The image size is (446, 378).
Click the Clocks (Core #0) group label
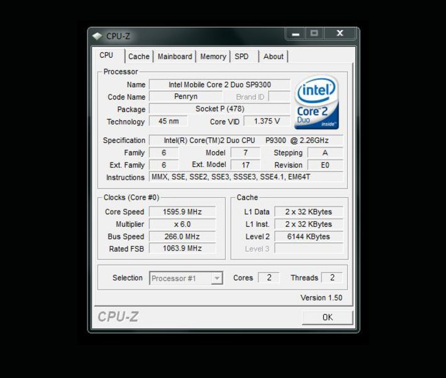pos(131,197)
